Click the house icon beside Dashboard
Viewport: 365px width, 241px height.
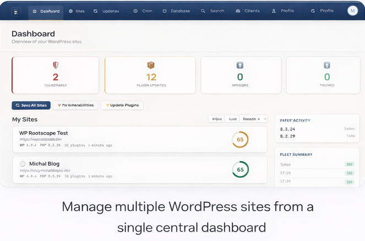click(x=35, y=11)
